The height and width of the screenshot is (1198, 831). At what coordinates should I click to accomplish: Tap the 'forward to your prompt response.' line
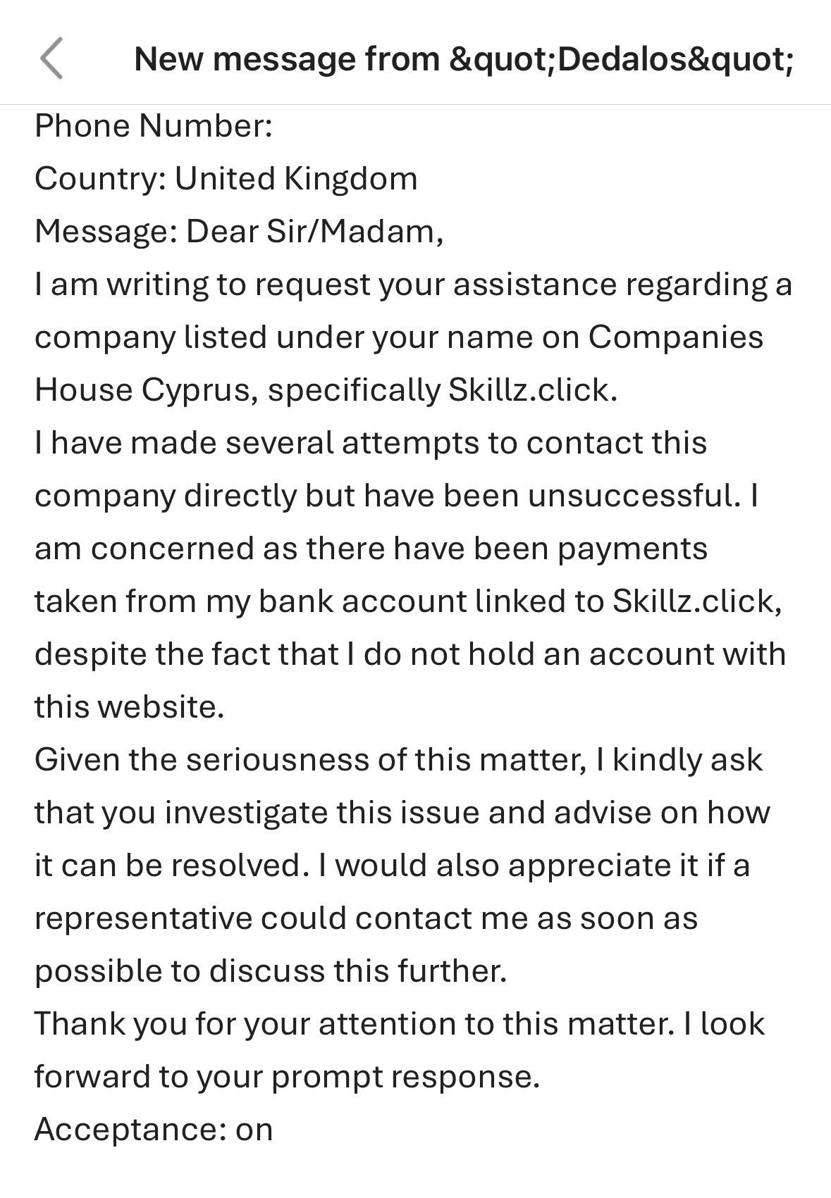click(x=288, y=1077)
